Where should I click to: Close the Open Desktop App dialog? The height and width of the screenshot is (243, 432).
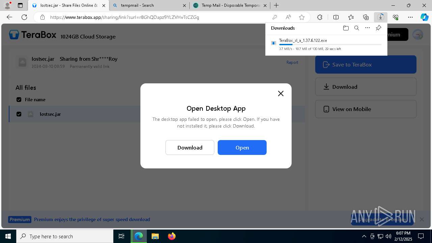point(280,93)
